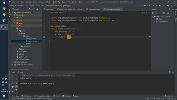Open IntelliJ IDEA from Windows taskbar
This screenshot has width=177, height=100.
click(4, 27)
